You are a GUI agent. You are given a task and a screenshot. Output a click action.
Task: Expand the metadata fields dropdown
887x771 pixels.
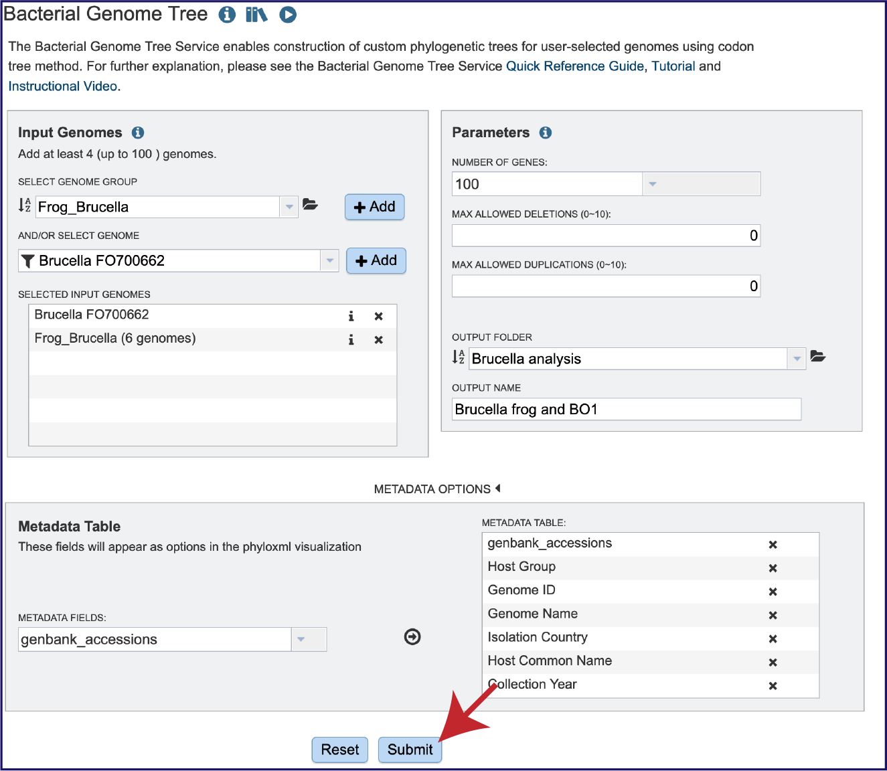pyautogui.click(x=301, y=639)
